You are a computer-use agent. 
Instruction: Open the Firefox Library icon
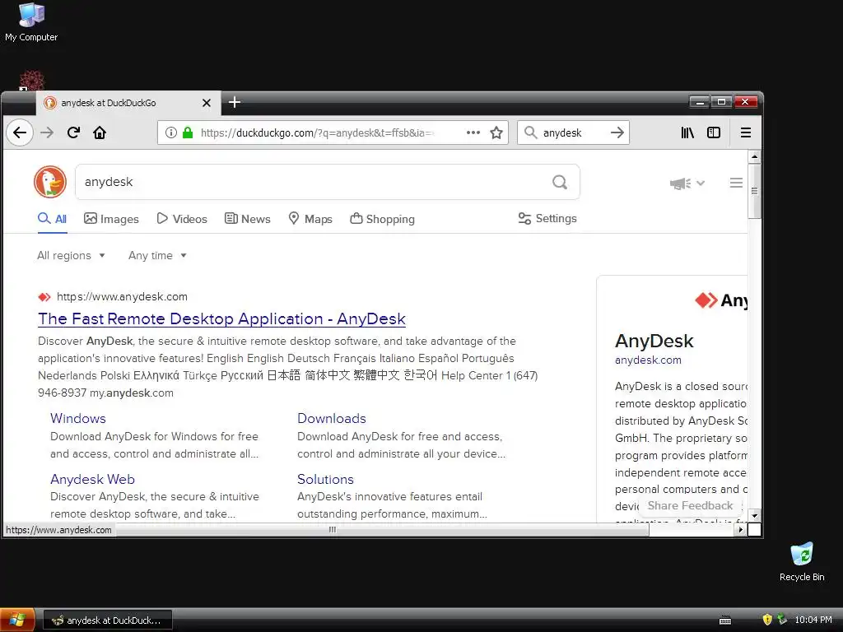687,132
